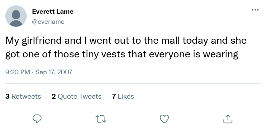The width and height of the screenshot is (265, 135).
Task: Click the gray profile avatar picture
Action: [x=16, y=16]
